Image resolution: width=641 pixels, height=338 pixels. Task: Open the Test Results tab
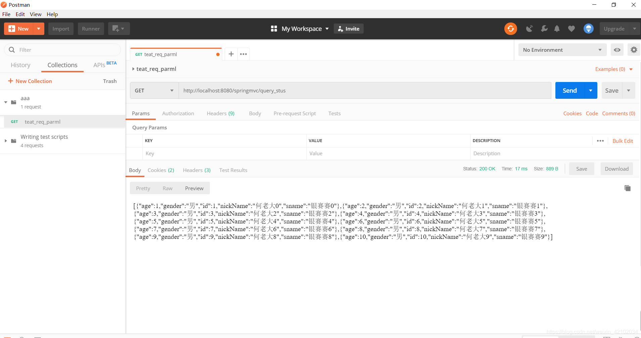[x=233, y=170]
